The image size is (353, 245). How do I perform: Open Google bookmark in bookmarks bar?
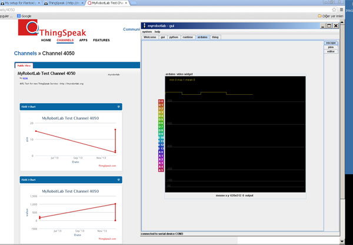point(24,16)
